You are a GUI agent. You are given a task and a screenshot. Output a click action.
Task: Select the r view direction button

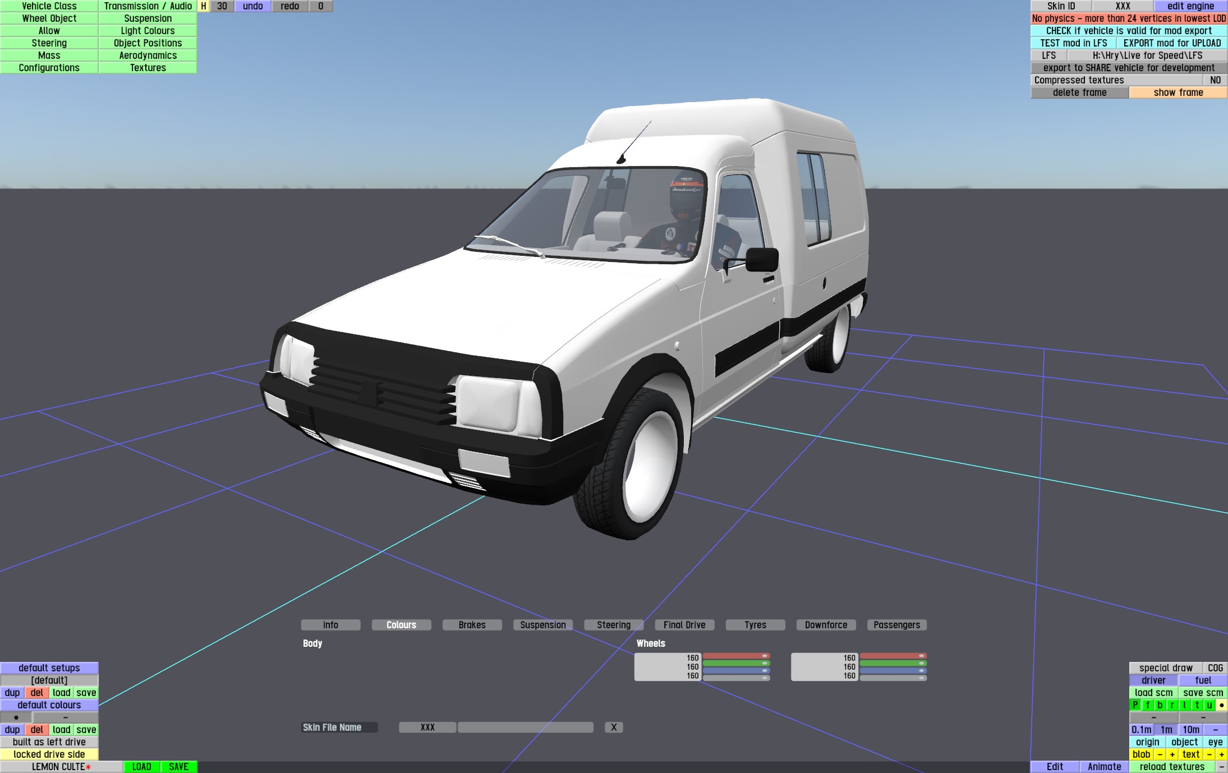[x=1172, y=705]
